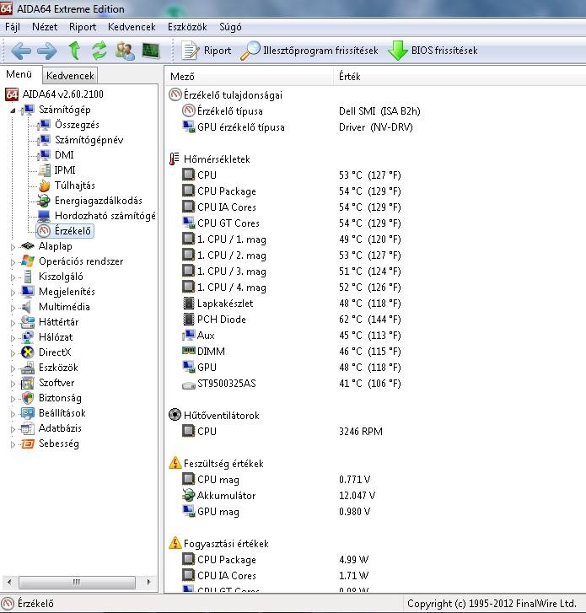Expand the Megjelenítés node
Viewport: 586px width, 613px height.
[13, 293]
